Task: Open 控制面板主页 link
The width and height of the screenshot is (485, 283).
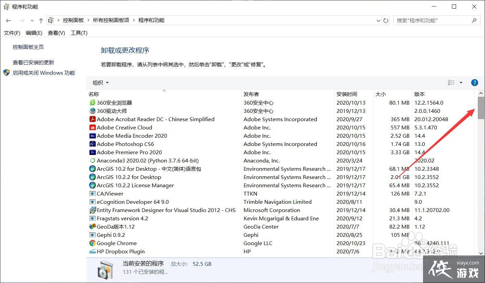Action: pyautogui.click(x=28, y=47)
